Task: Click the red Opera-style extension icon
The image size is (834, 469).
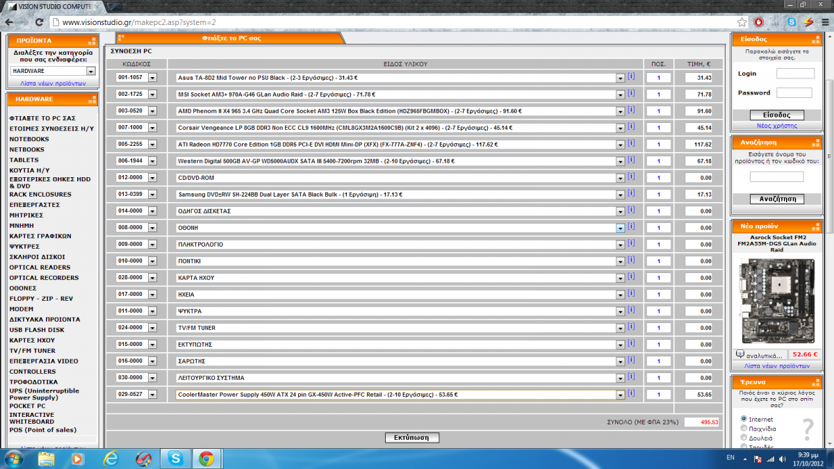Action: pos(758,22)
